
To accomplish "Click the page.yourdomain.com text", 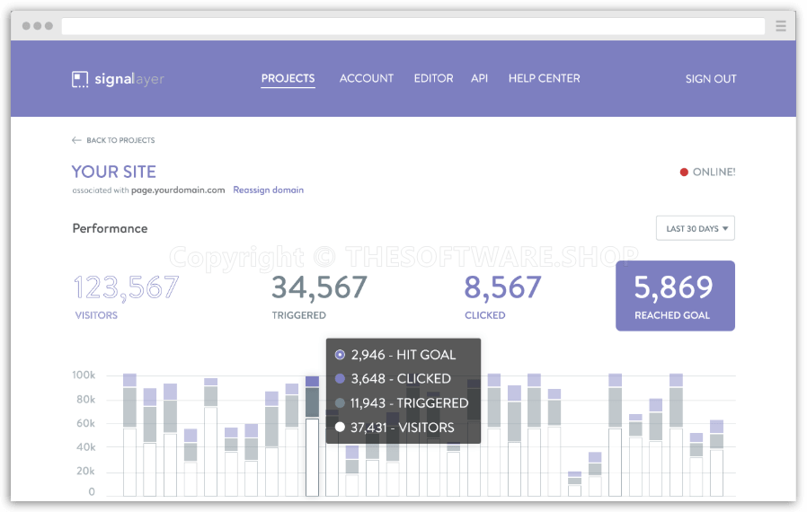I will pos(178,190).
